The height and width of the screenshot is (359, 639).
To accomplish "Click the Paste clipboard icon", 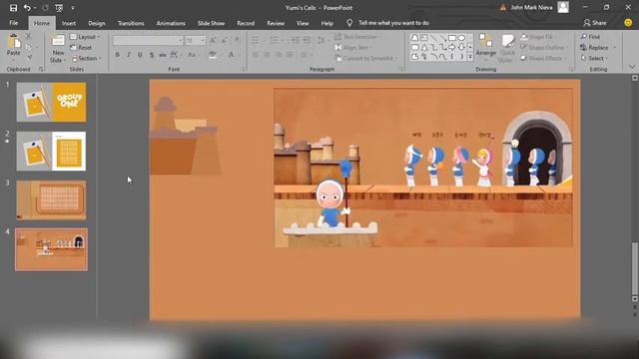I will pos(13,42).
